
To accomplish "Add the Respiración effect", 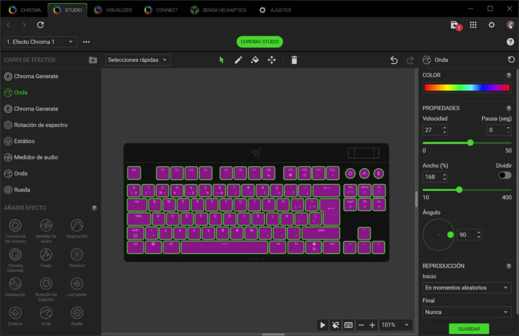I will coord(77,229).
